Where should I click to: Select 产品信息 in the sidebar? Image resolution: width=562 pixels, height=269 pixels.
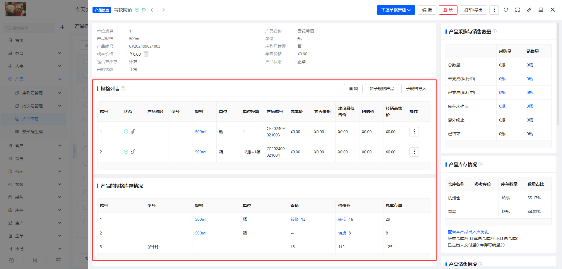point(34,119)
